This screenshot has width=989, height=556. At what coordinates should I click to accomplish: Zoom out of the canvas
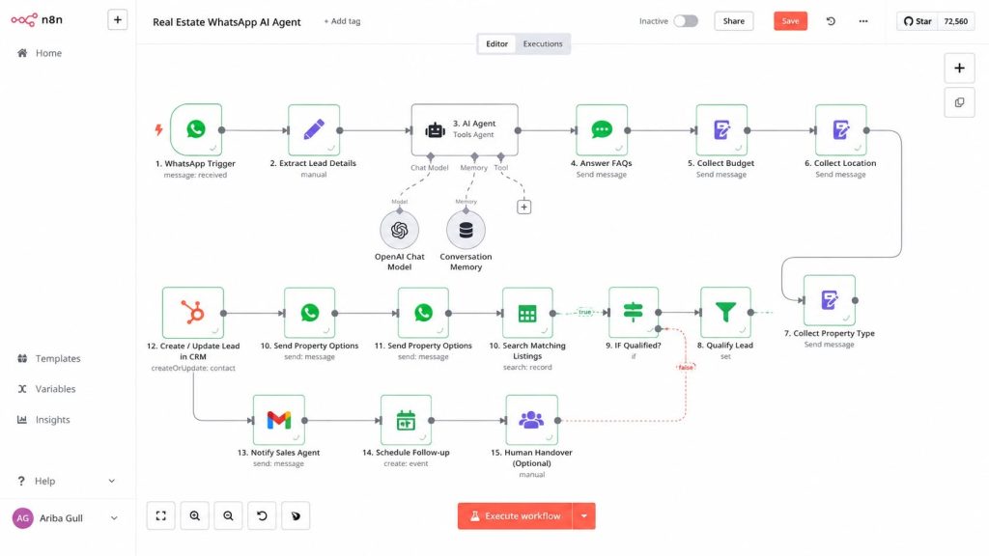coord(228,515)
